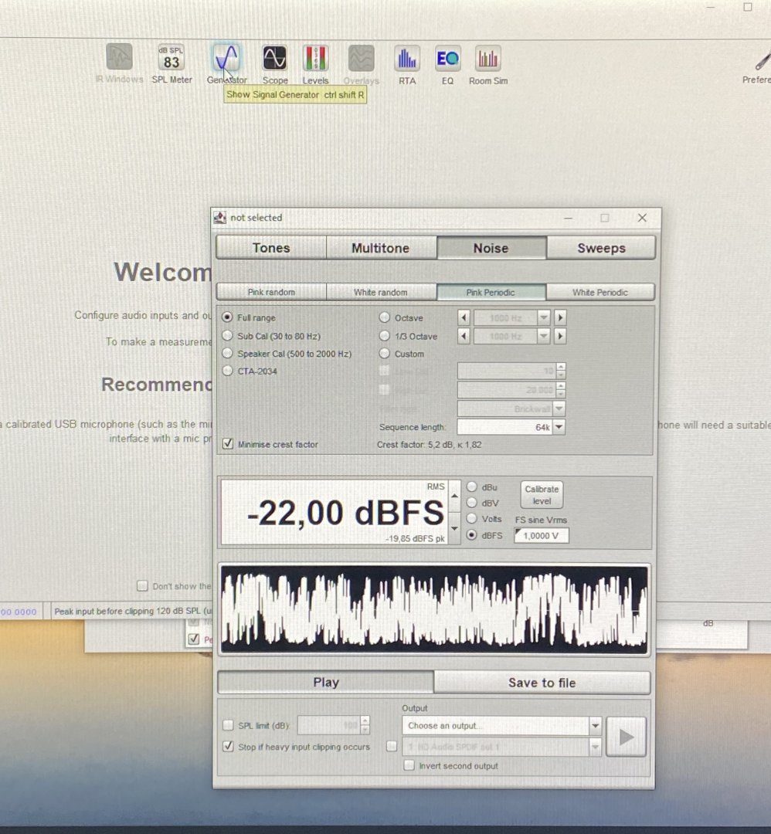Select the Sub Cal (30 to 80 Hz) option
This screenshot has height=834, width=771.
click(227, 336)
